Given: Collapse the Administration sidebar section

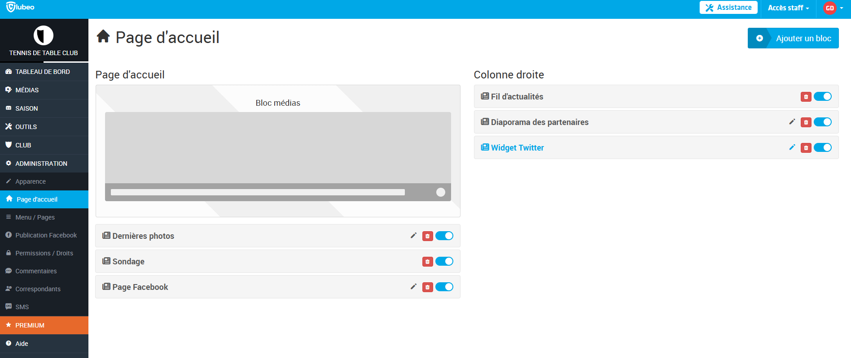Looking at the screenshot, I should [x=44, y=164].
